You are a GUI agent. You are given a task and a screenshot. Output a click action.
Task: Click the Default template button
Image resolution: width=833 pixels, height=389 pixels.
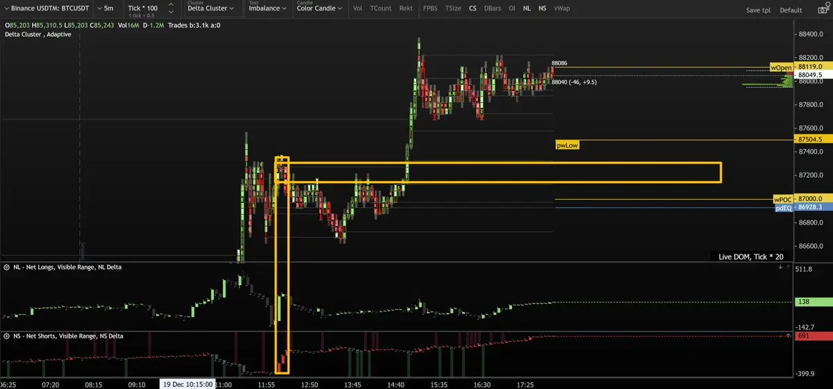coord(791,10)
